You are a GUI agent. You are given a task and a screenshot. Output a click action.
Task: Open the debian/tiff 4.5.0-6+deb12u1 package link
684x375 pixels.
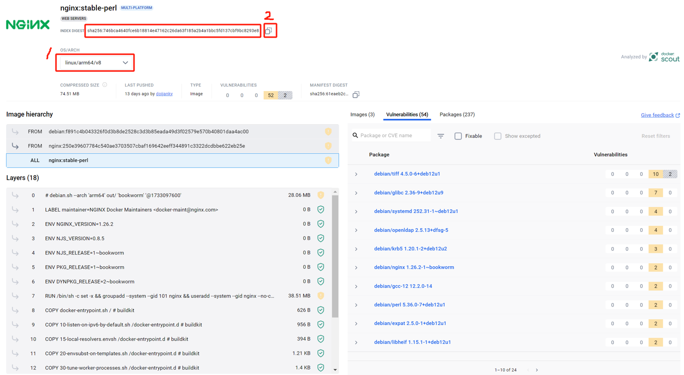tap(407, 174)
